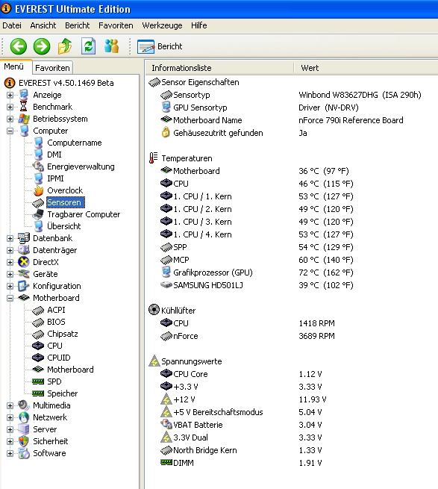
Task: Click the Refresh toolbar icon
Action: pyautogui.click(x=89, y=46)
